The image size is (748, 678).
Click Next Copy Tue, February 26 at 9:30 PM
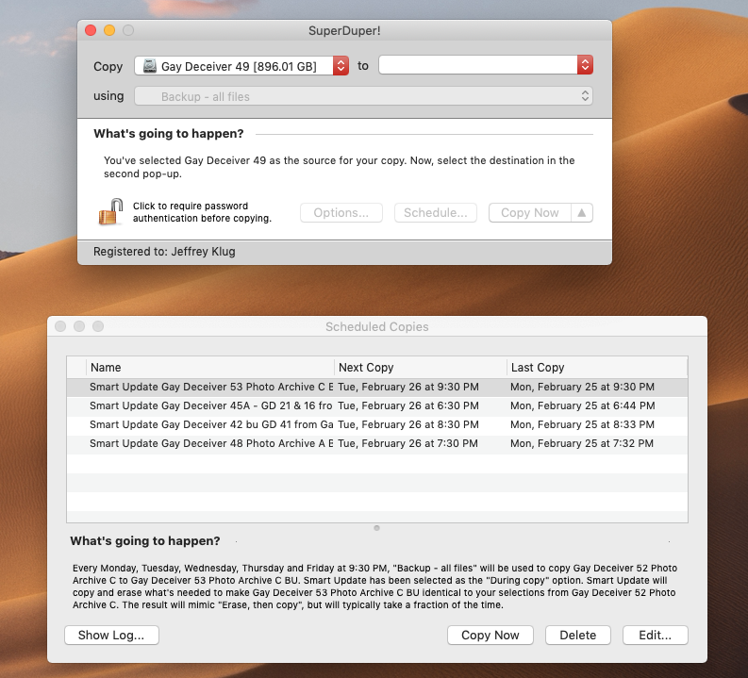(x=408, y=388)
